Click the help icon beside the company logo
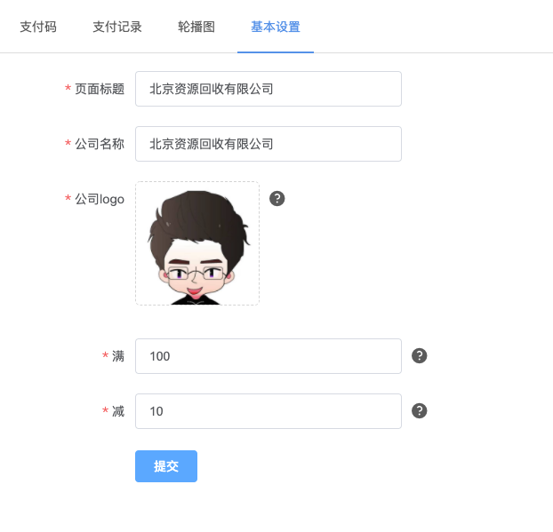The image size is (553, 532). pyautogui.click(x=277, y=199)
